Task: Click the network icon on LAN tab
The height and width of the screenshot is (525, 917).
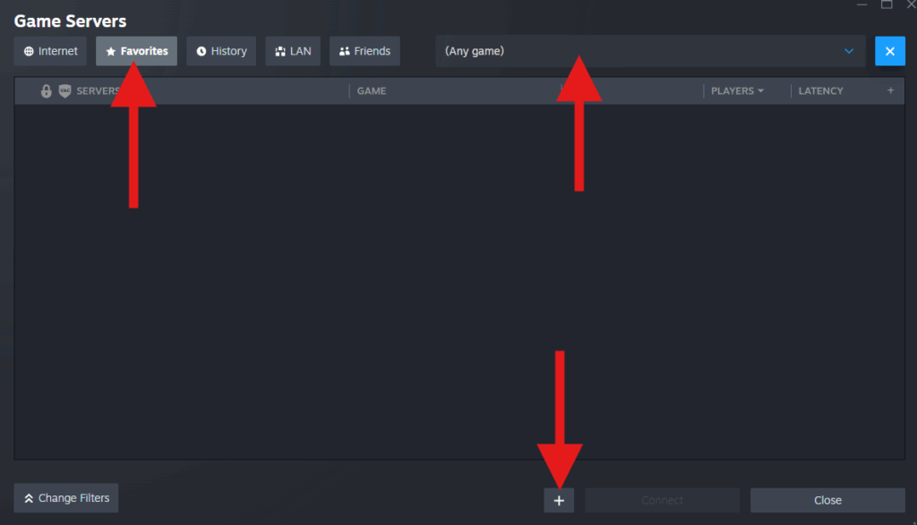Action: (x=280, y=51)
